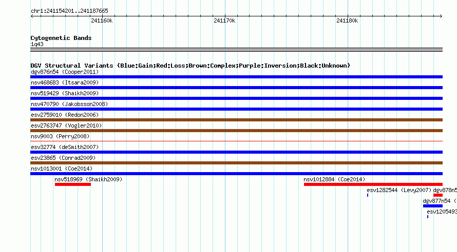This screenshot has width=457, height=252.
Task: Click the 1q43 band label
Action: tap(37, 44)
